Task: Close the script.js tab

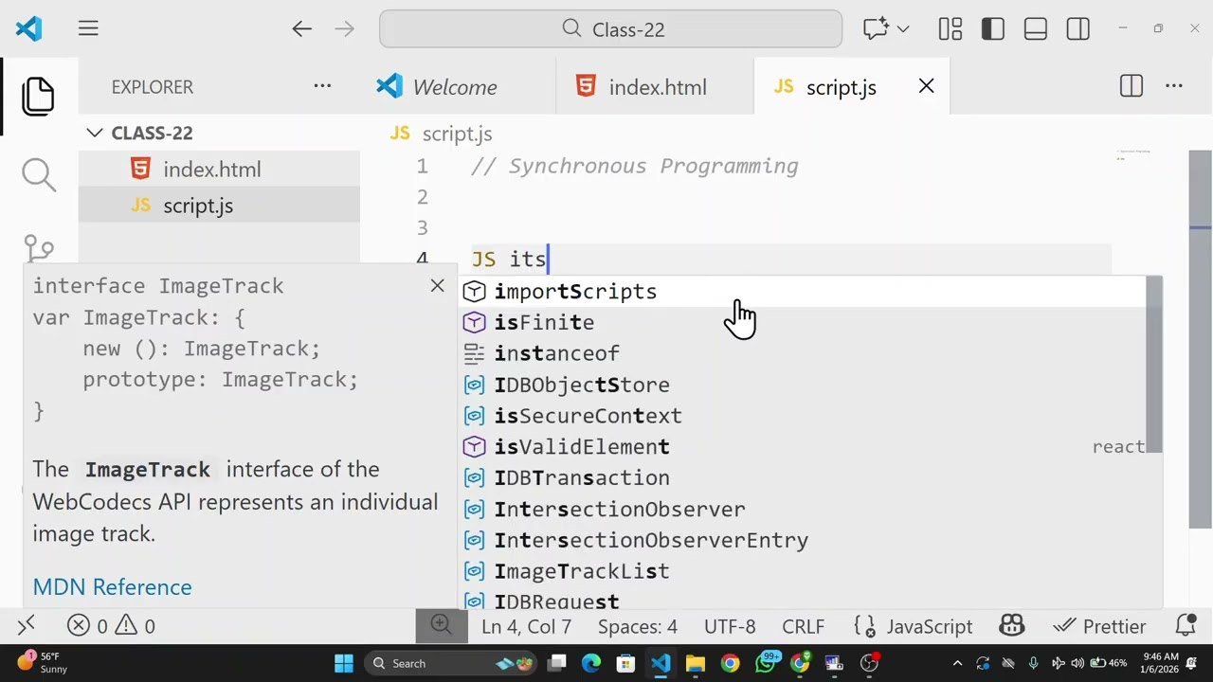Action: pos(926,87)
